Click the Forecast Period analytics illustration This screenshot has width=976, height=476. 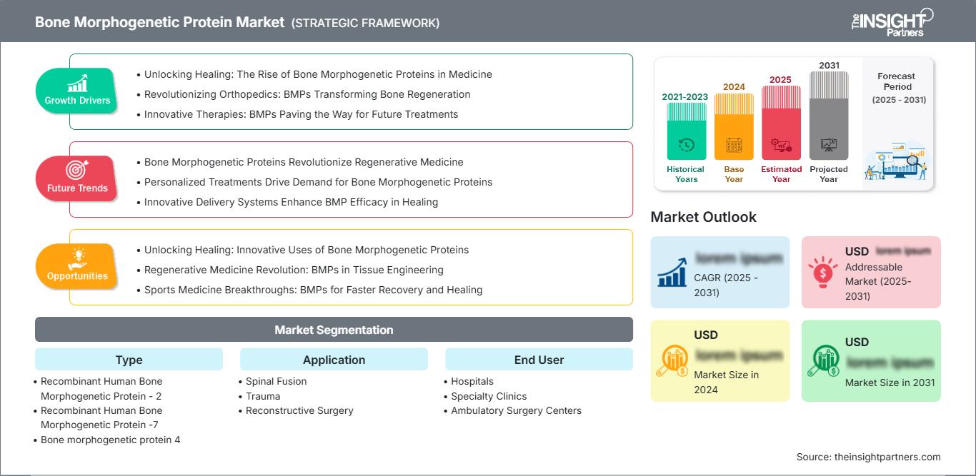point(897,161)
